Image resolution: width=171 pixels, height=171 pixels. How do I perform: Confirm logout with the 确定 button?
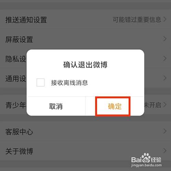pyautogui.click(x=115, y=106)
